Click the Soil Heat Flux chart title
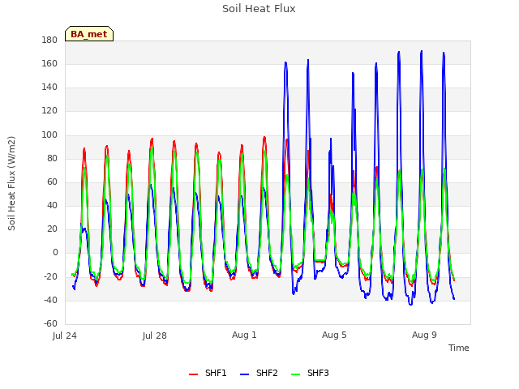Viewport: 519px width, 389px height. (259, 9)
